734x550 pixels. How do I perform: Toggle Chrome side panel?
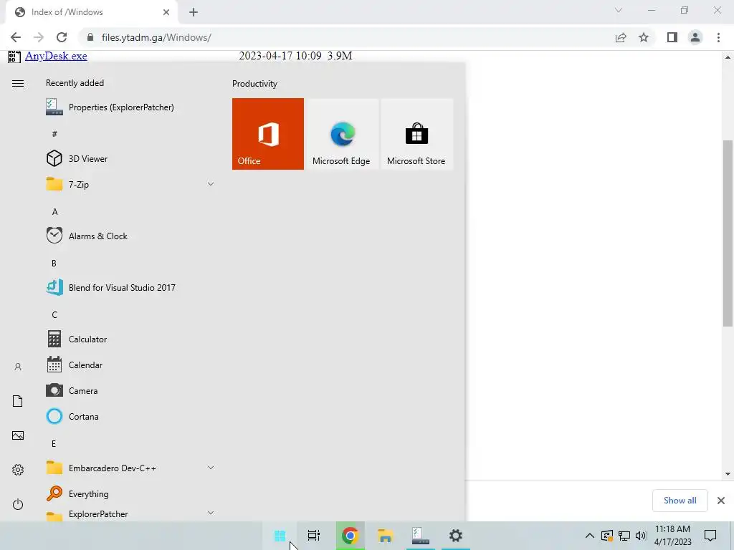(672, 37)
